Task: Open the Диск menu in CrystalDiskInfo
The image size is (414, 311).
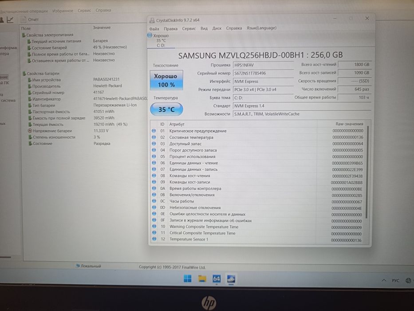Action: [217, 28]
